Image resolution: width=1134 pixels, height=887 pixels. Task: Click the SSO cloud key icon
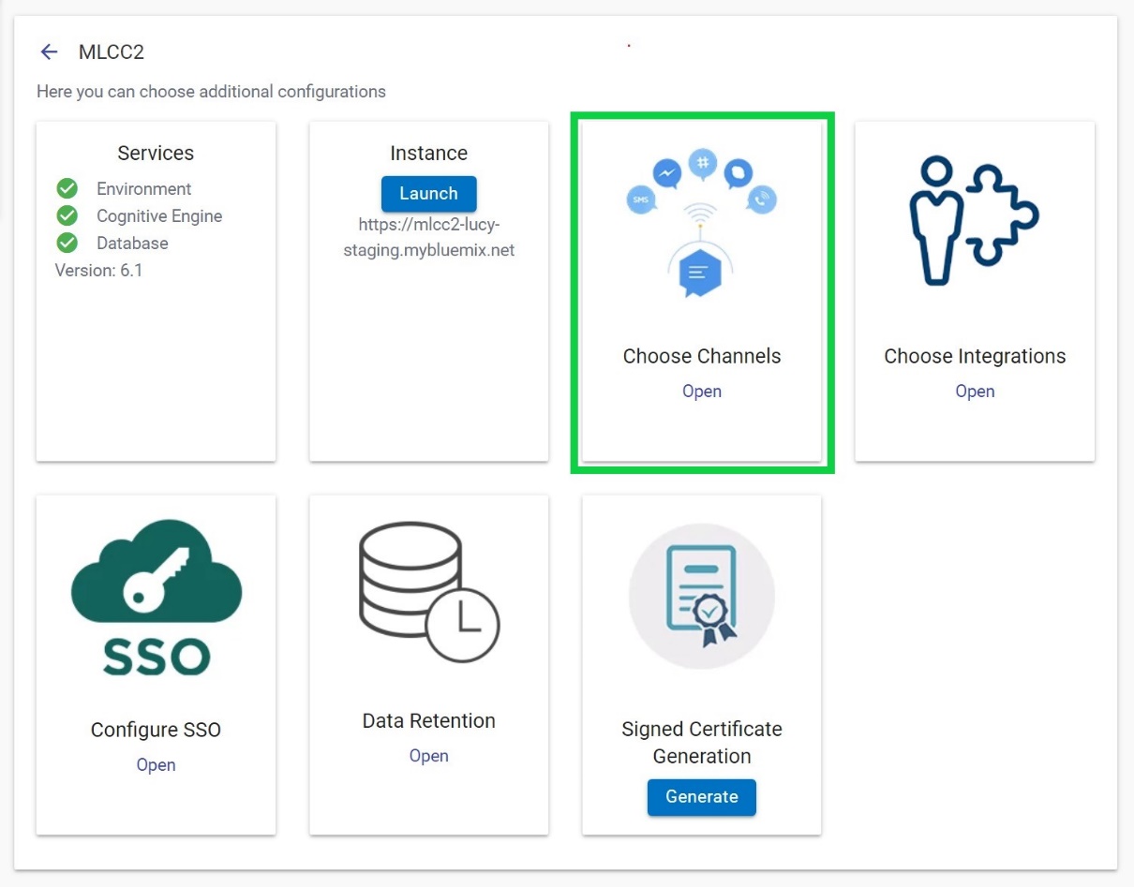pos(156,597)
